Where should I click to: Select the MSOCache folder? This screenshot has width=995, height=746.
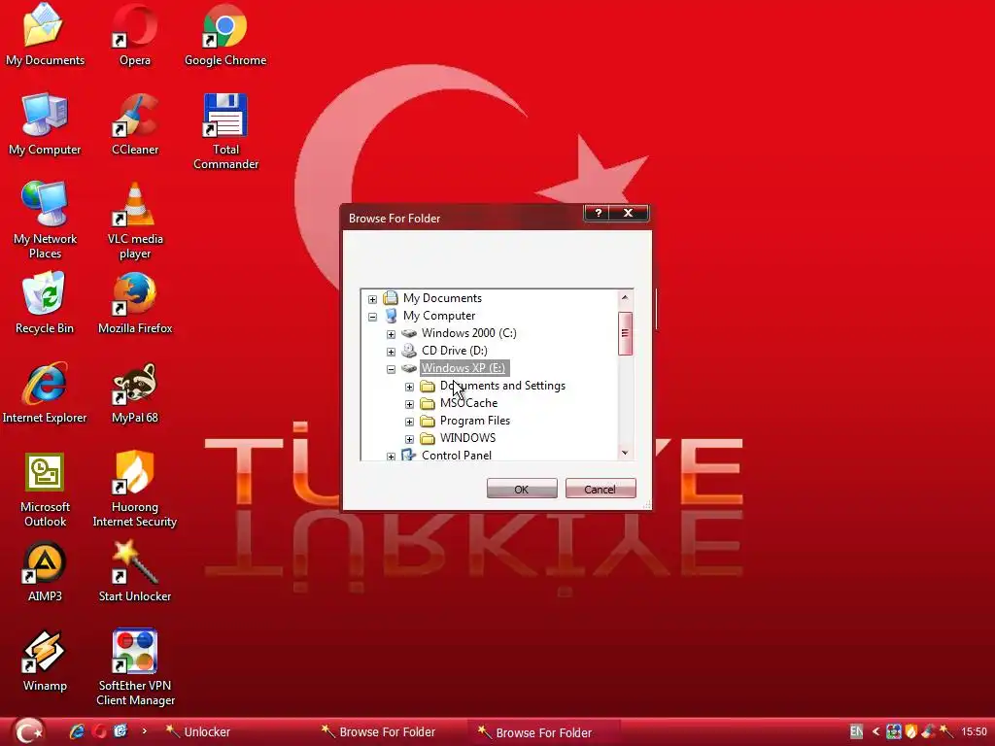tap(468, 403)
